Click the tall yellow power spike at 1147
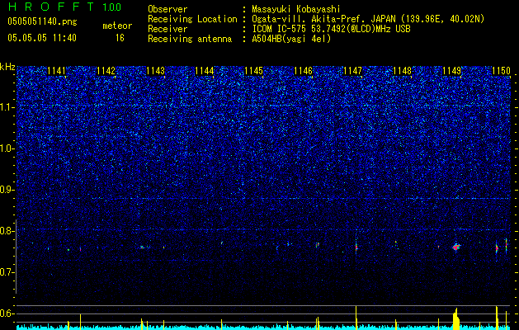The height and width of the screenshot is (330, 519). coord(356,318)
